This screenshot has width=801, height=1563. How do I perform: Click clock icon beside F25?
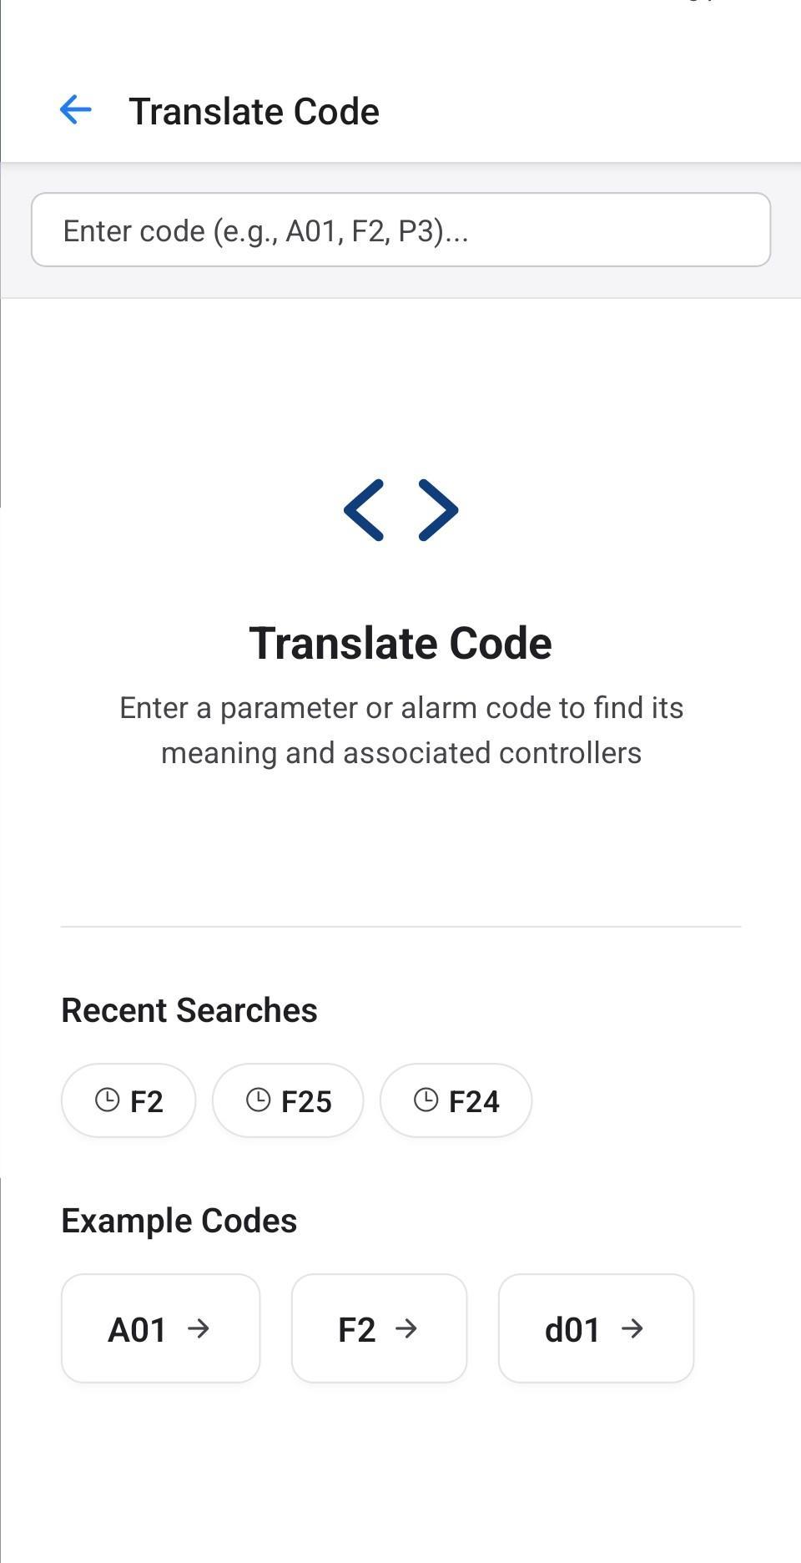tap(259, 1100)
